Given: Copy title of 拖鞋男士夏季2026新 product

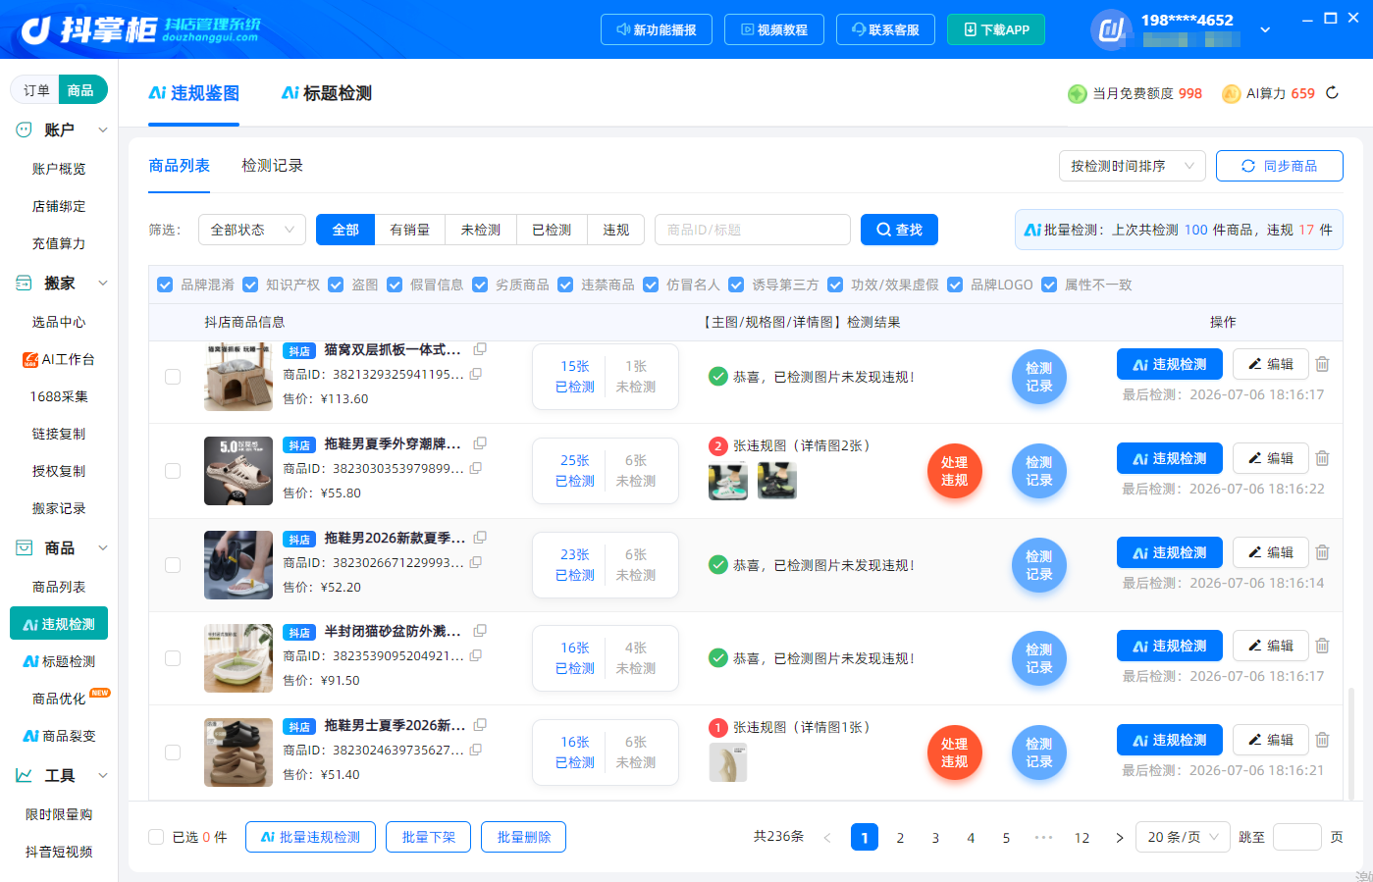Looking at the screenshot, I should coord(480,725).
